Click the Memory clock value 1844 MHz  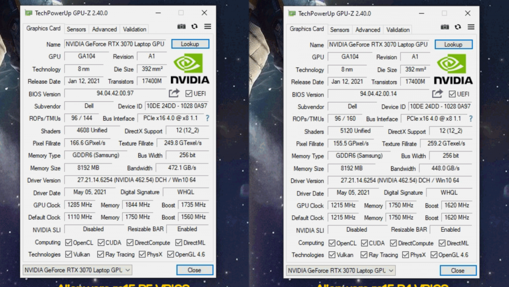[x=138, y=205]
